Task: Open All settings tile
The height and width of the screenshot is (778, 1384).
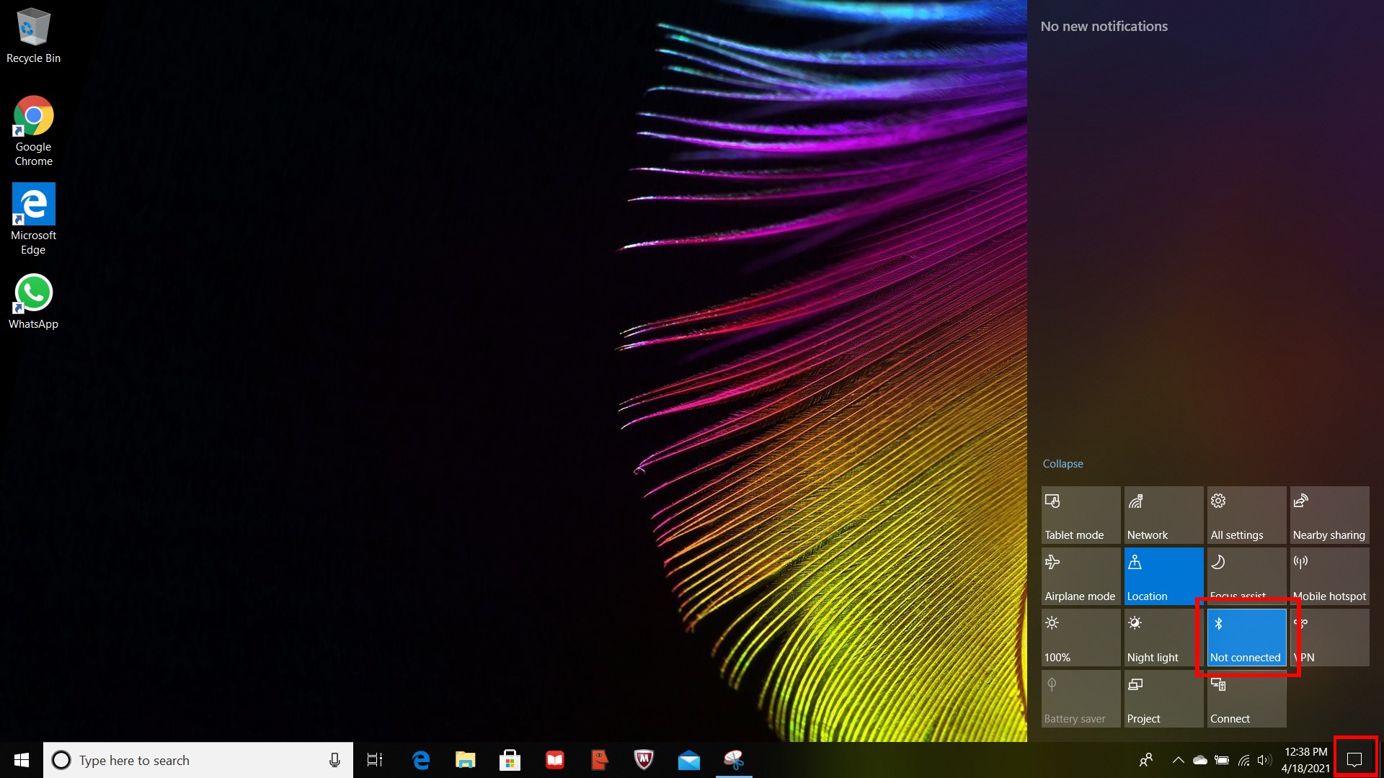Action: point(1246,515)
